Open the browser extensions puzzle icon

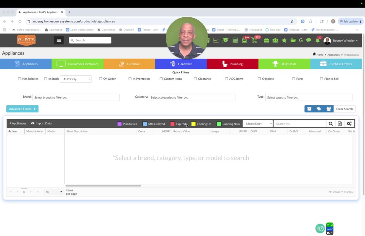click(x=310, y=21)
